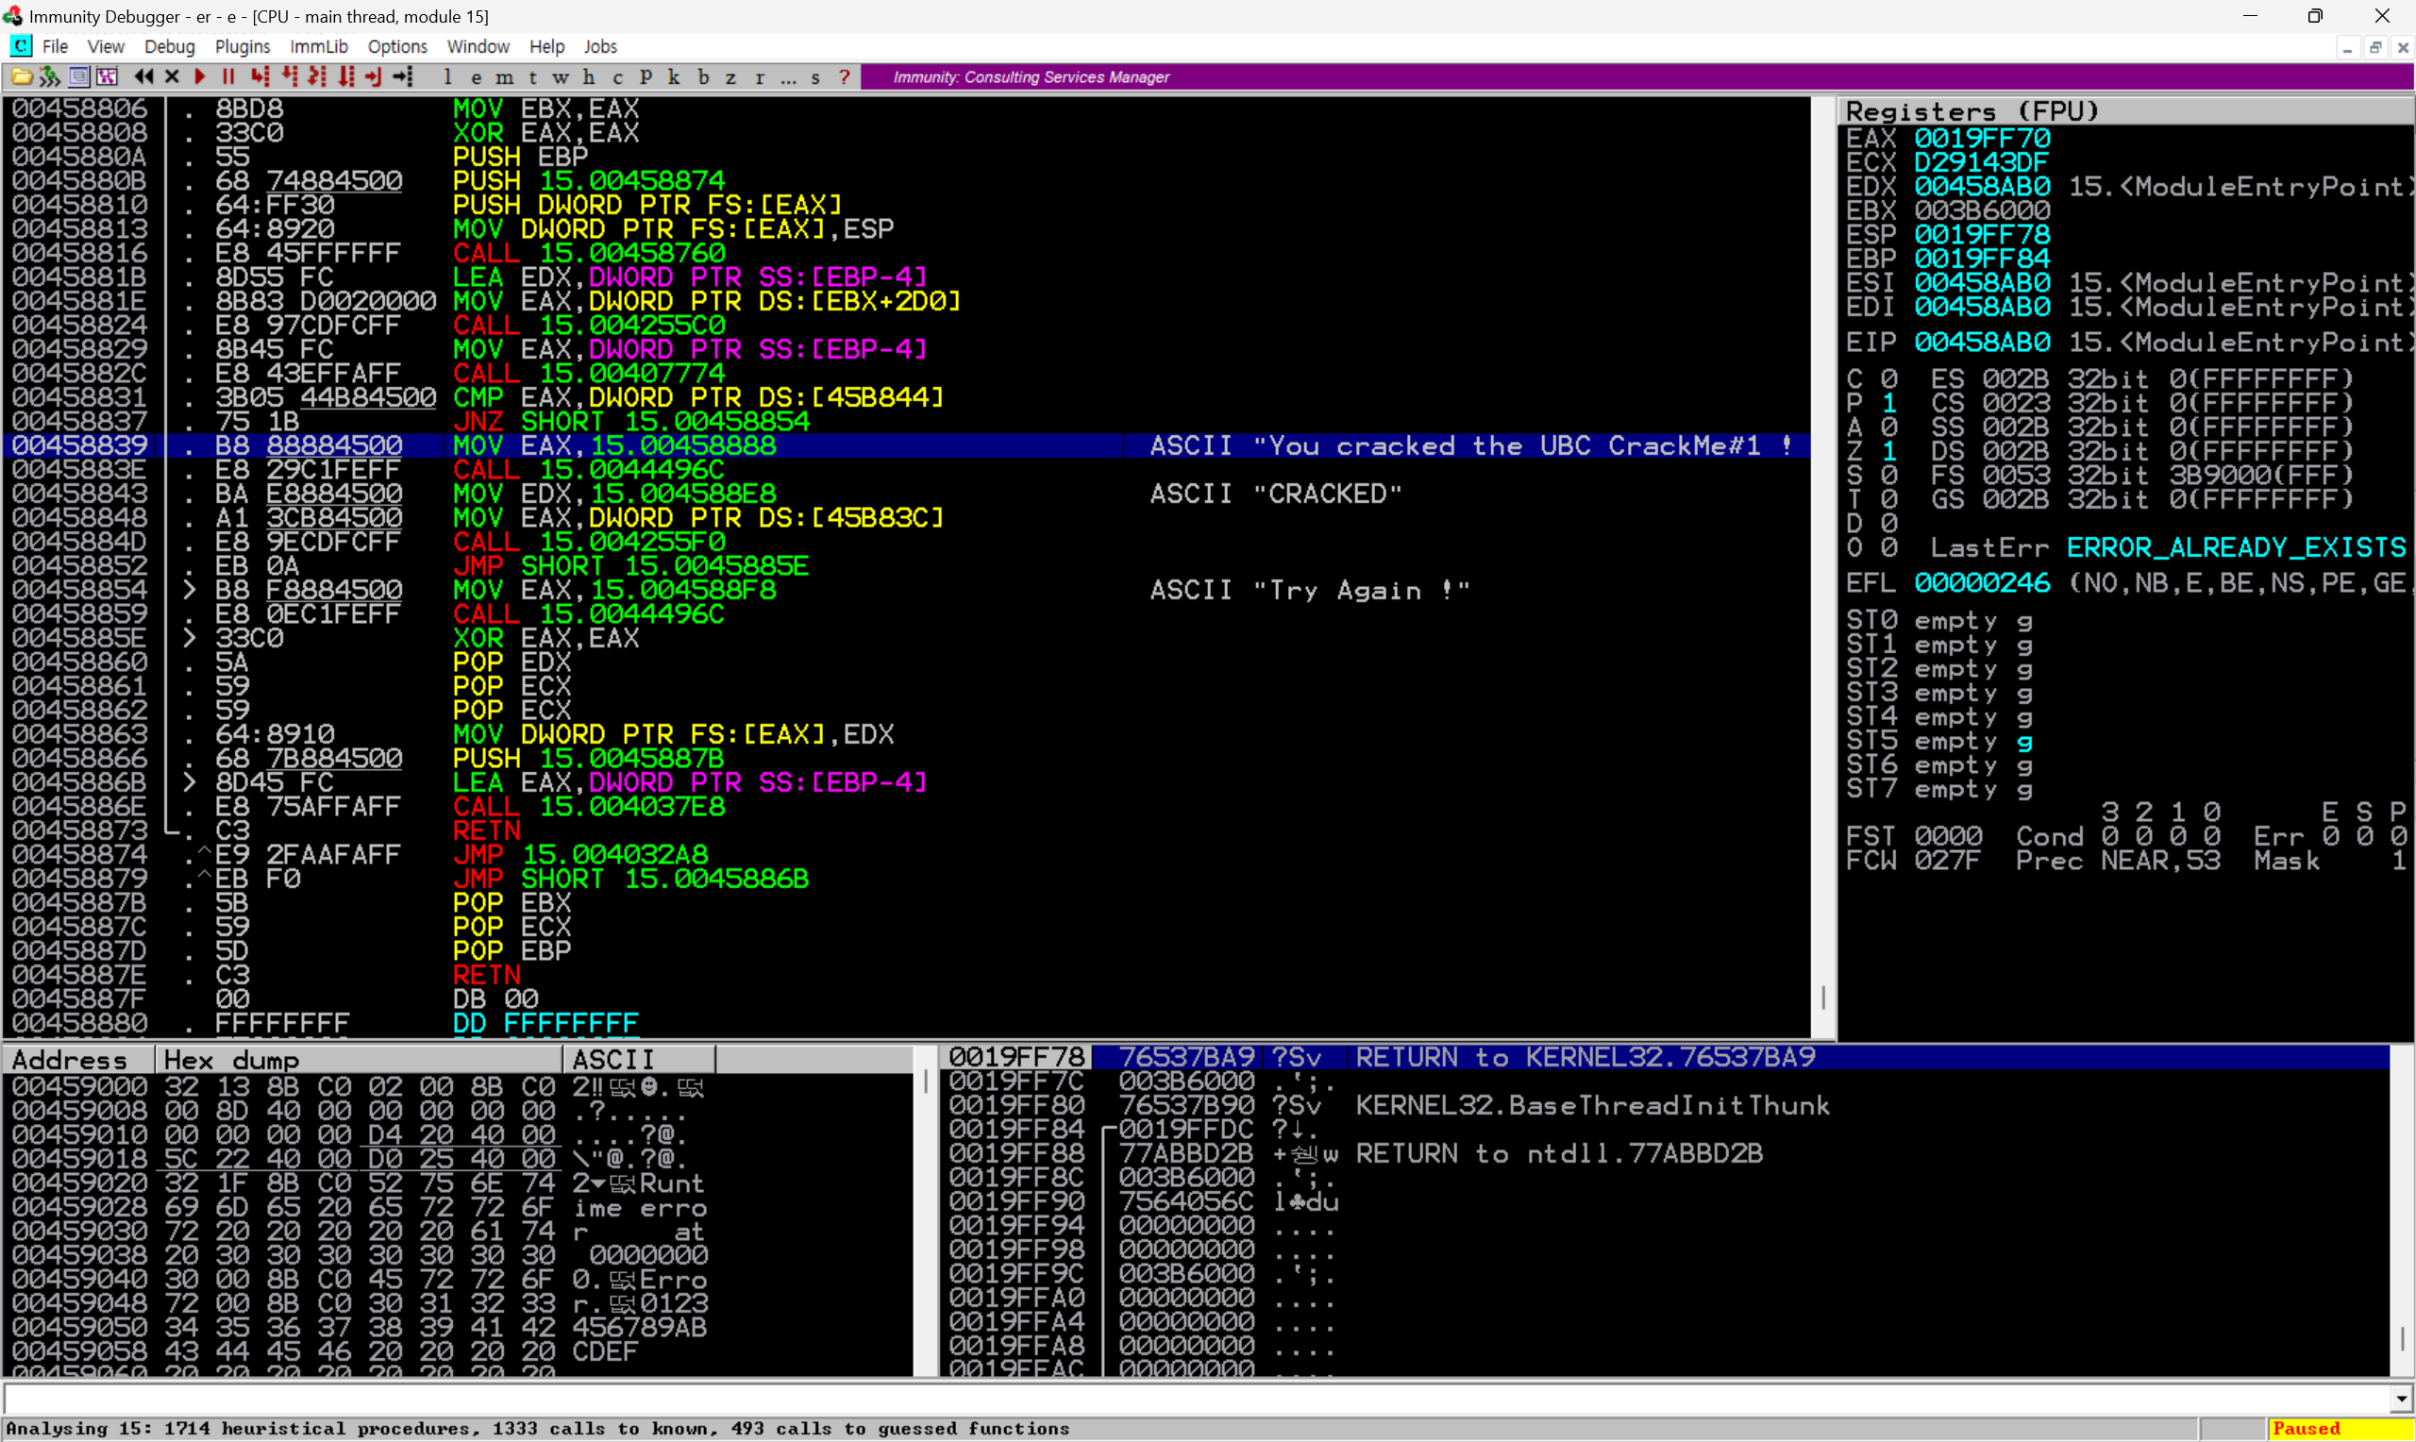Open the Plugins menu
The image size is (2416, 1442).
[x=242, y=46]
